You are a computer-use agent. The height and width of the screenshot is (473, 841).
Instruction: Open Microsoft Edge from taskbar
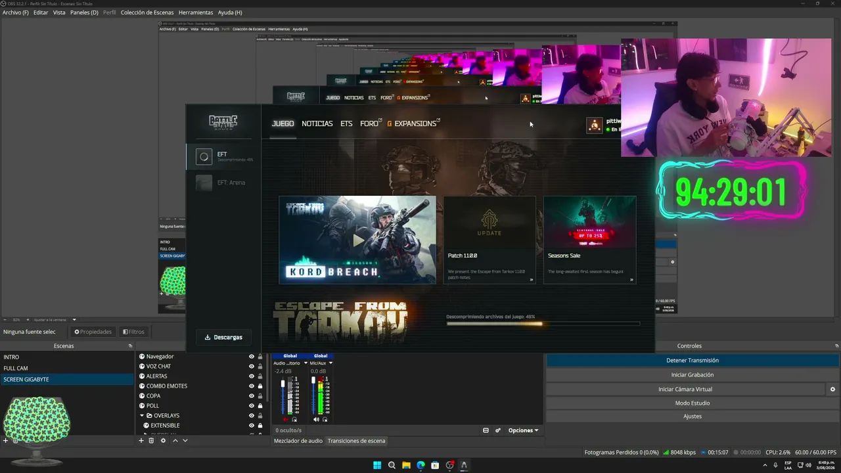pos(420,465)
